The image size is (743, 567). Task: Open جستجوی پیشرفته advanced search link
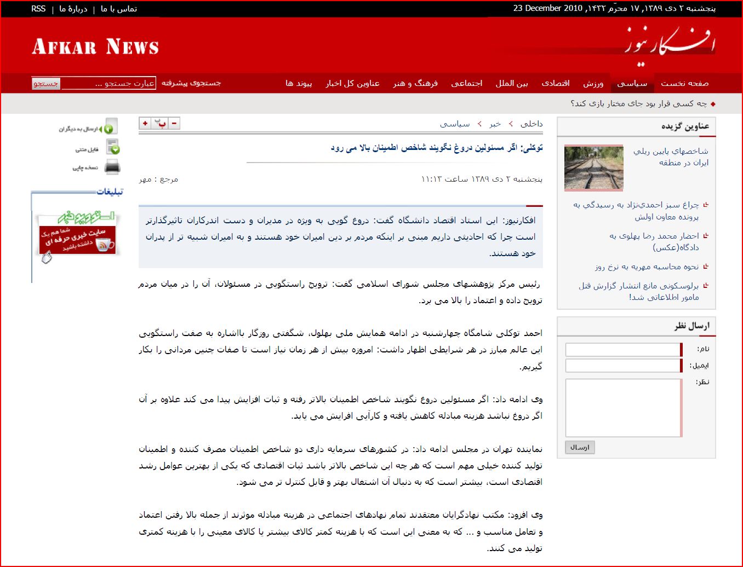191,83
